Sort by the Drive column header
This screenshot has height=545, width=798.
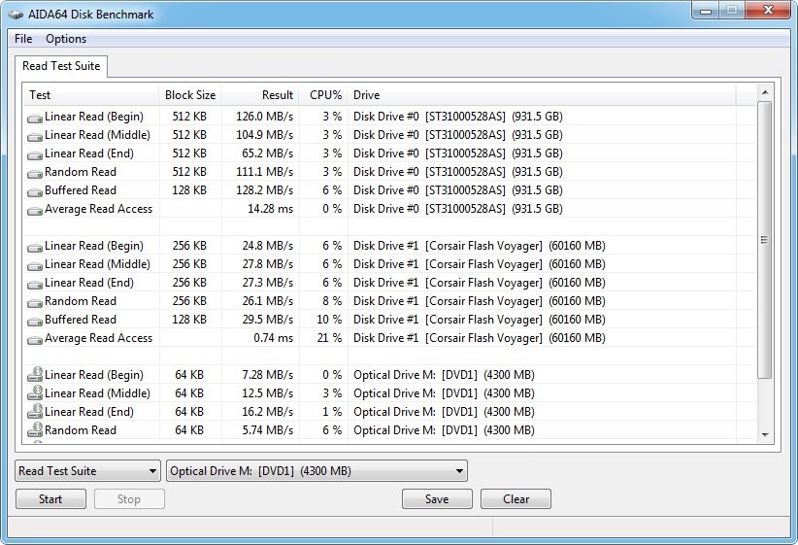(542, 95)
